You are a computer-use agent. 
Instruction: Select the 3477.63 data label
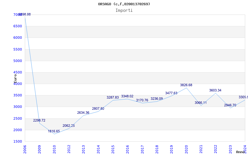pos(171,93)
